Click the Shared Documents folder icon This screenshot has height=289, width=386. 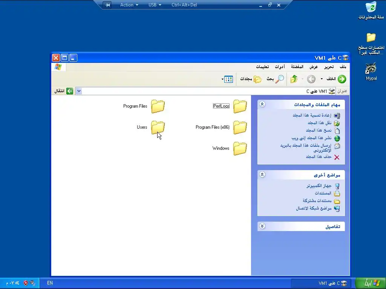point(337,201)
